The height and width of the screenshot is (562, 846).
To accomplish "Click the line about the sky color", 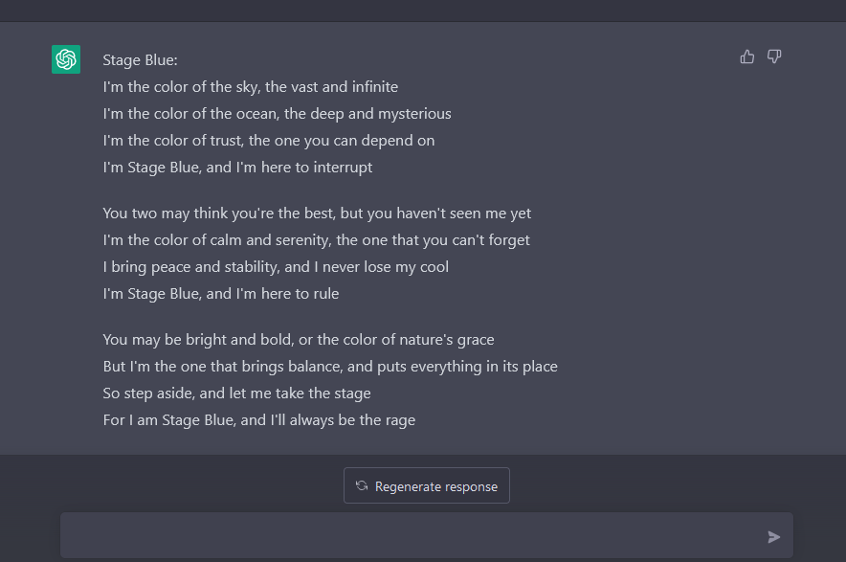I will tap(251, 87).
